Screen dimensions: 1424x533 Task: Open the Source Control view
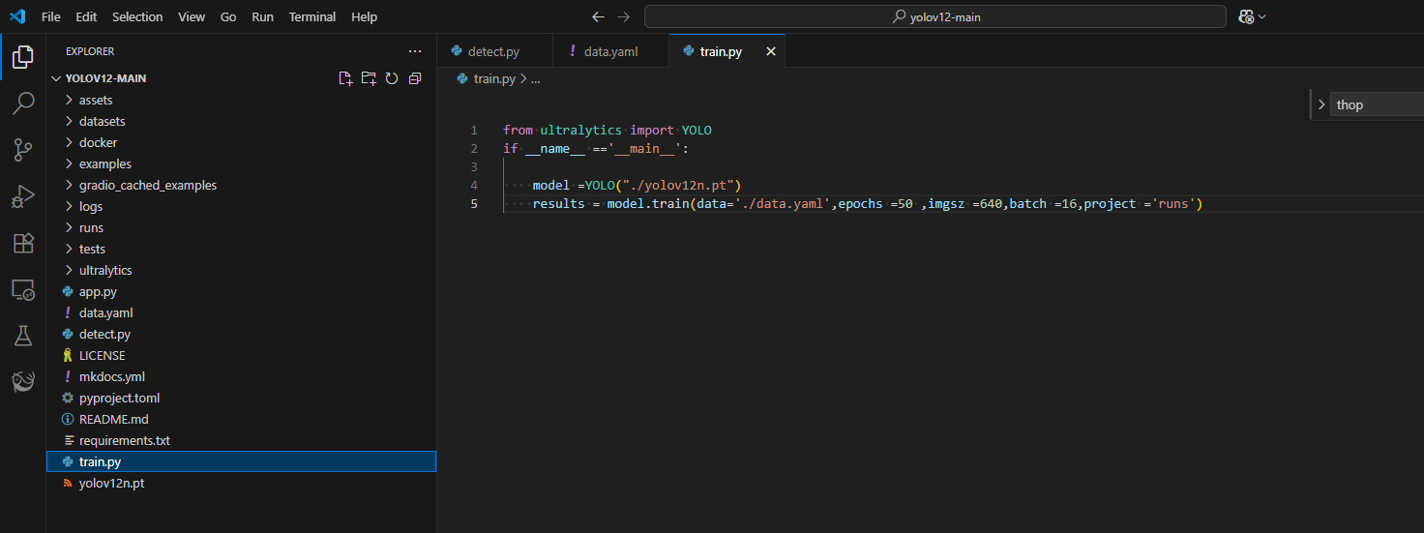click(23, 149)
